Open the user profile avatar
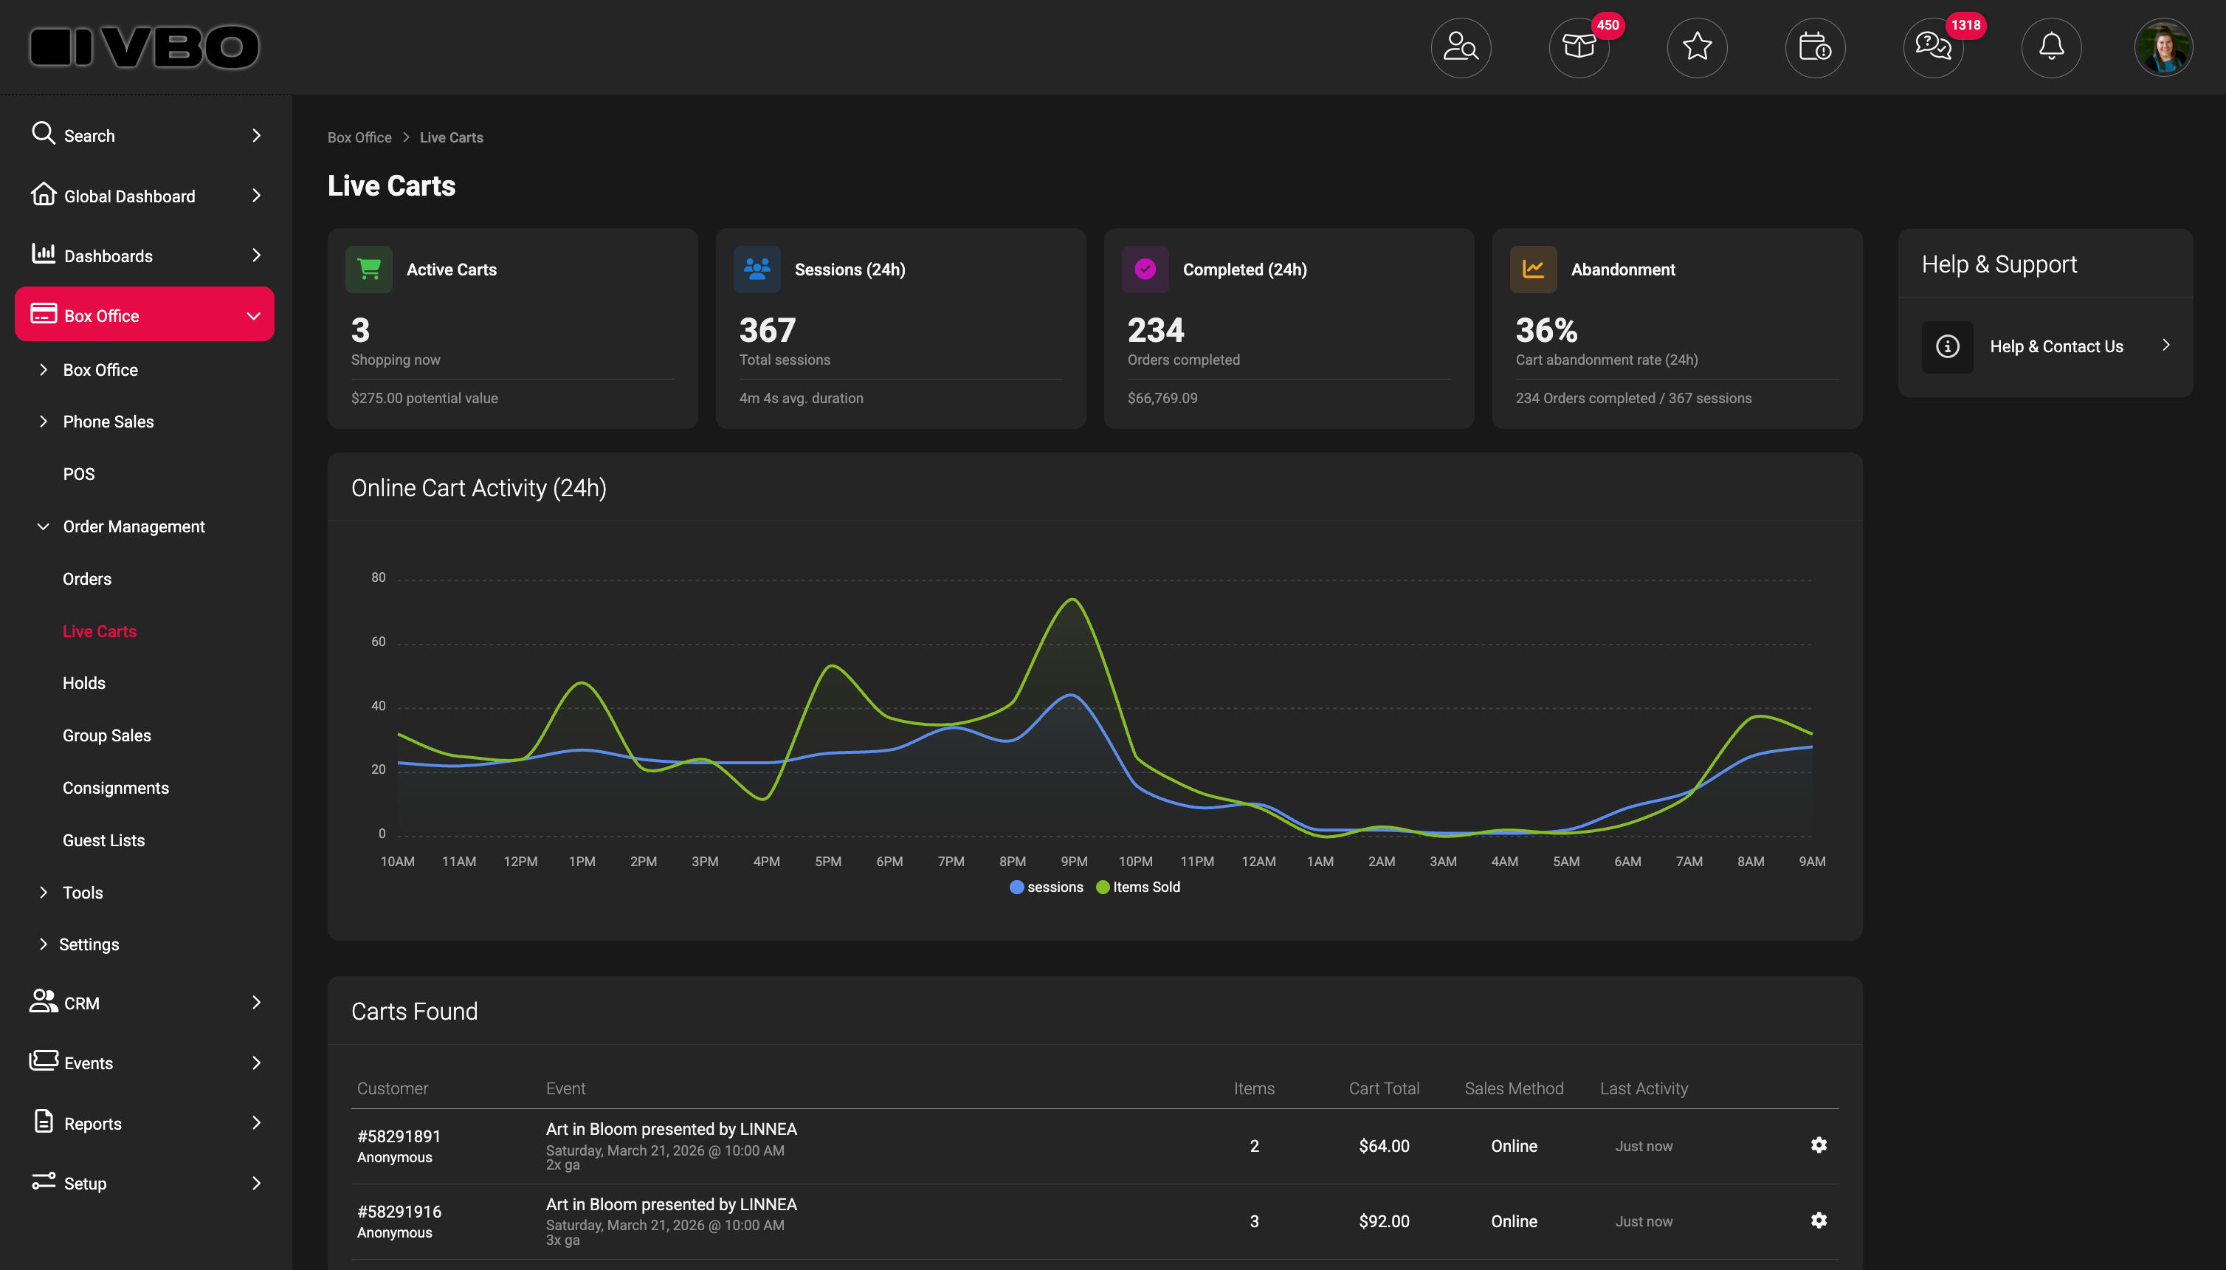This screenshot has width=2226, height=1270. (2163, 47)
